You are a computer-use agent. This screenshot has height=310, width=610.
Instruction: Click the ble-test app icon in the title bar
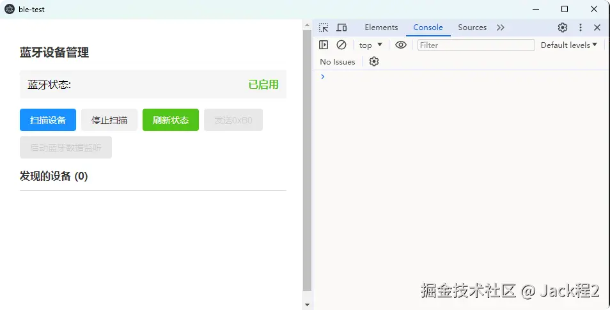coord(10,9)
